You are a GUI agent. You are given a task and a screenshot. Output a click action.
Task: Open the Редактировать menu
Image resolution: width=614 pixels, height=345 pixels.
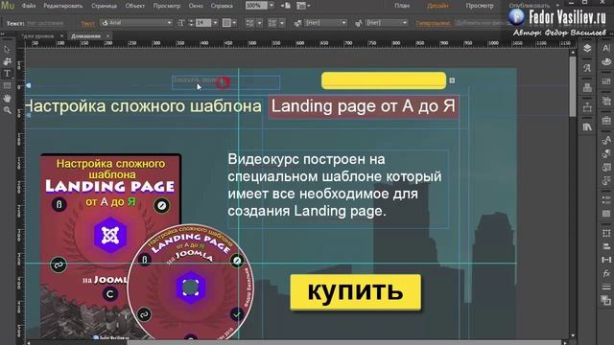[x=62, y=6]
